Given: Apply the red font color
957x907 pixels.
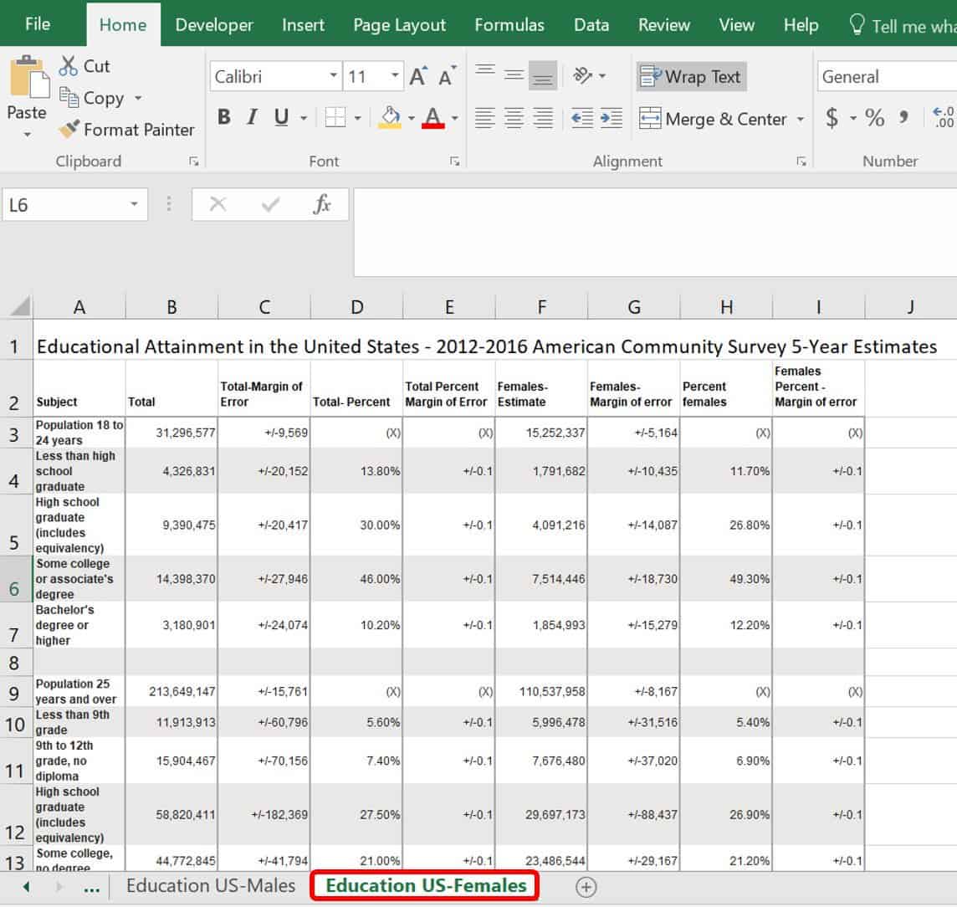Looking at the screenshot, I should point(432,116).
